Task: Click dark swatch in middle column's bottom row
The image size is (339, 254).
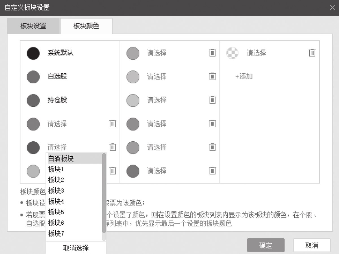Action: coord(133,171)
